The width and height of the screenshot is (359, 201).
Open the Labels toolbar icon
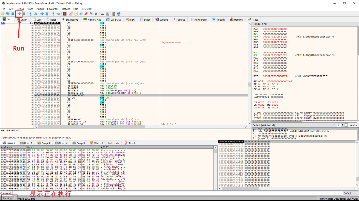tap(81, 14)
